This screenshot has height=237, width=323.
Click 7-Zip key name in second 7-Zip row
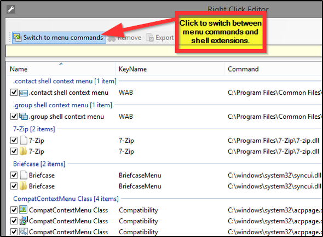click(x=126, y=152)
